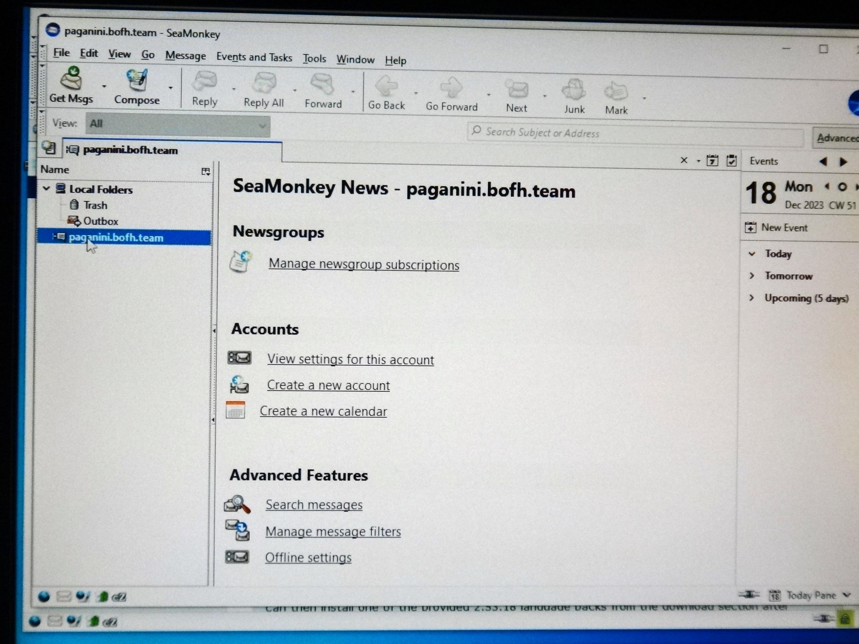The width and height of the screenshot is (859, 644).
Task: Open the View filter All dropdown
Action: coord(178,124)
